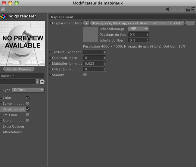
Task: Click the displacement texture thumbnail
Action: coord(91,35)
